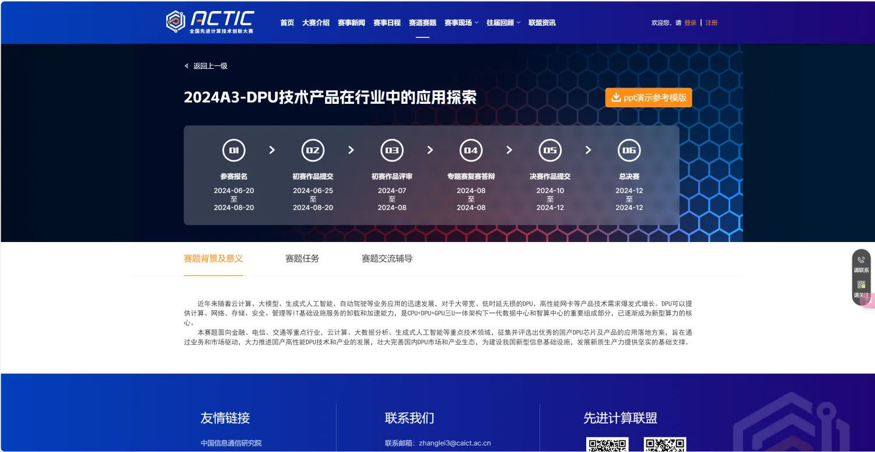Open the 大赛介绍 navigation item
Viewport: 875px width, 452px height.
316,23
